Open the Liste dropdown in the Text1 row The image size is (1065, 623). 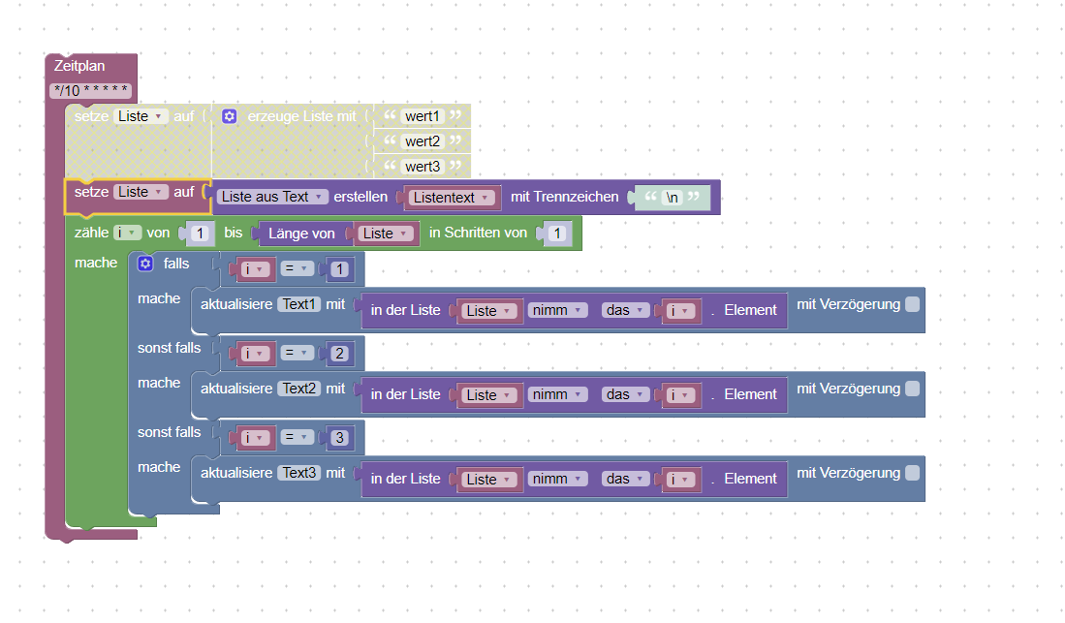click(489, 310)
